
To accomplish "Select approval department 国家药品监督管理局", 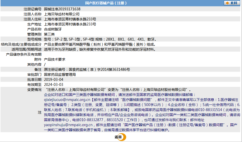I will (x=60, y=75).
